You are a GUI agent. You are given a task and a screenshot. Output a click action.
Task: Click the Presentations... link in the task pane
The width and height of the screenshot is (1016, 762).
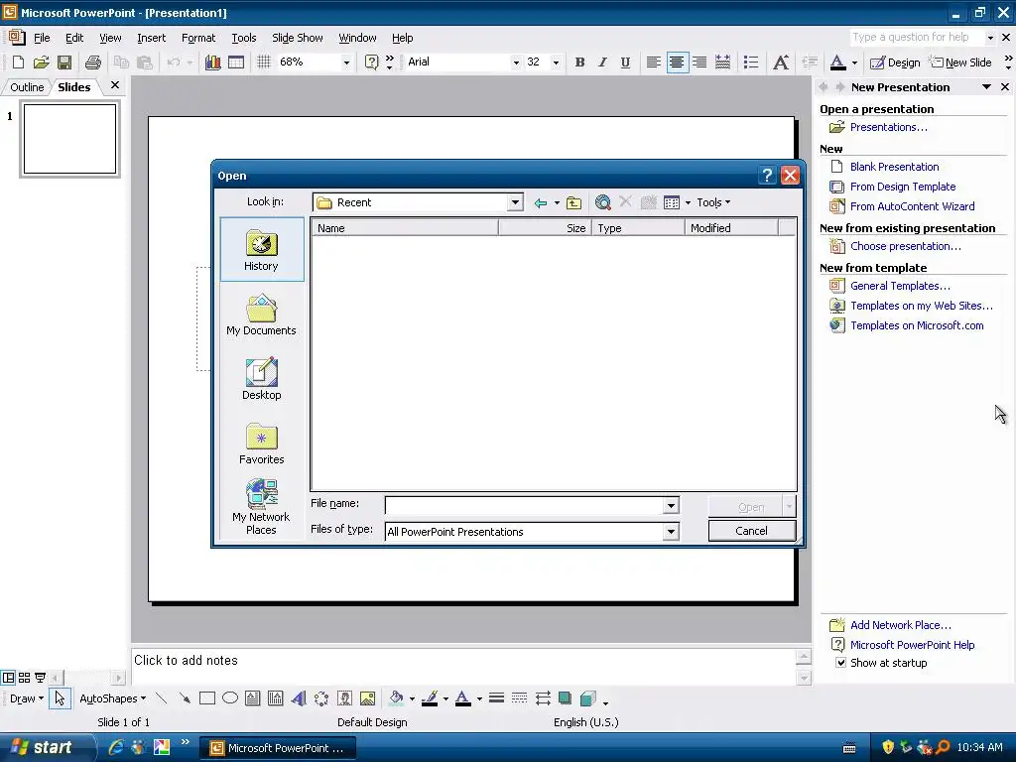click(888, 128)
